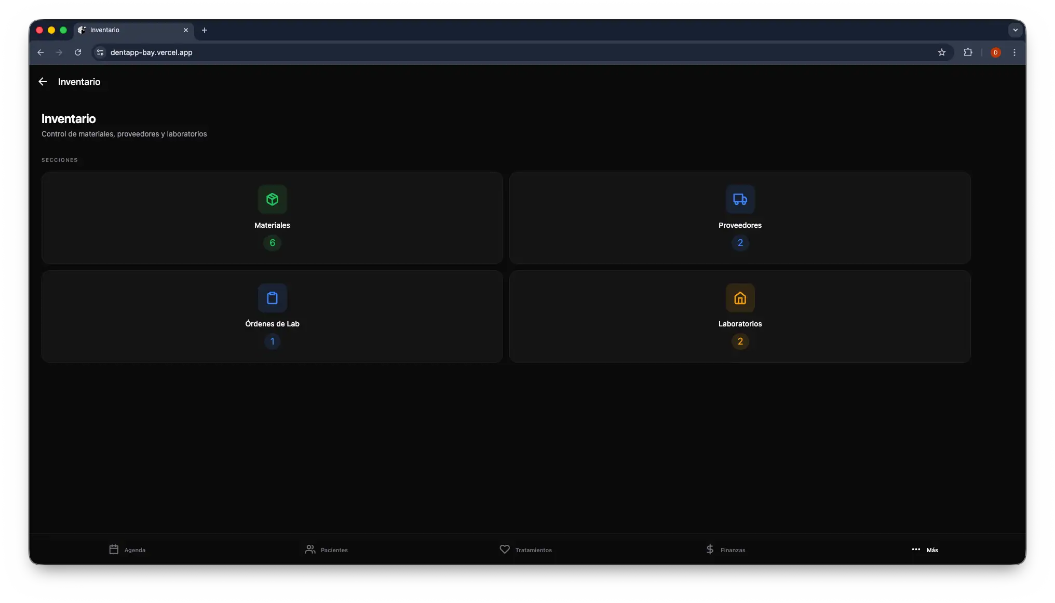Open Agenda calendar icon in bottom bar

114,549
